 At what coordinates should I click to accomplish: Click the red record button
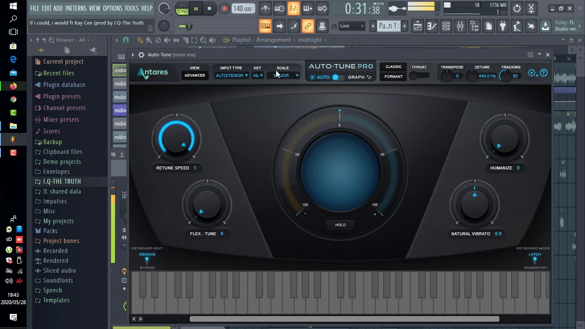pyautogui.click(x=224, y=8)
